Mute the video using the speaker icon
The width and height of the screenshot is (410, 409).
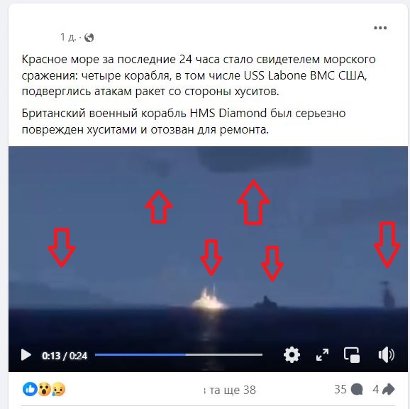[x=386, y=355]
